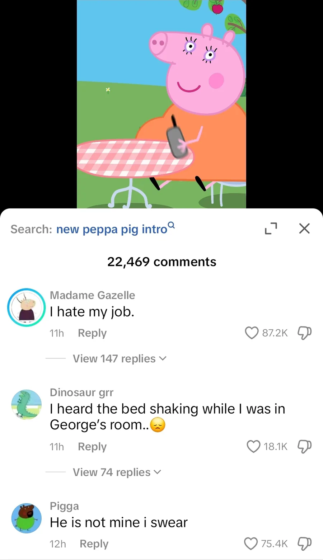Dislike Madame Gazelle's comment

304,333
